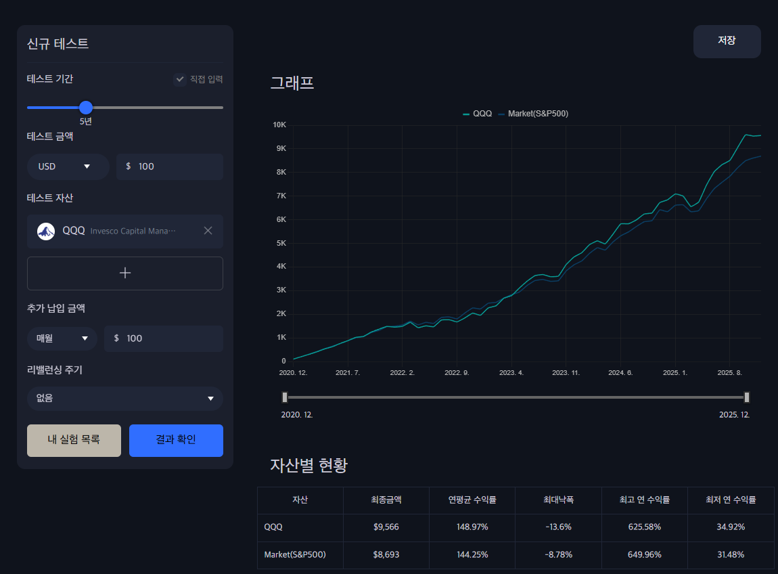Open the 매월 contribution frequency dropdown
Screen dimensions: 778x574
[x=62, y=338]
